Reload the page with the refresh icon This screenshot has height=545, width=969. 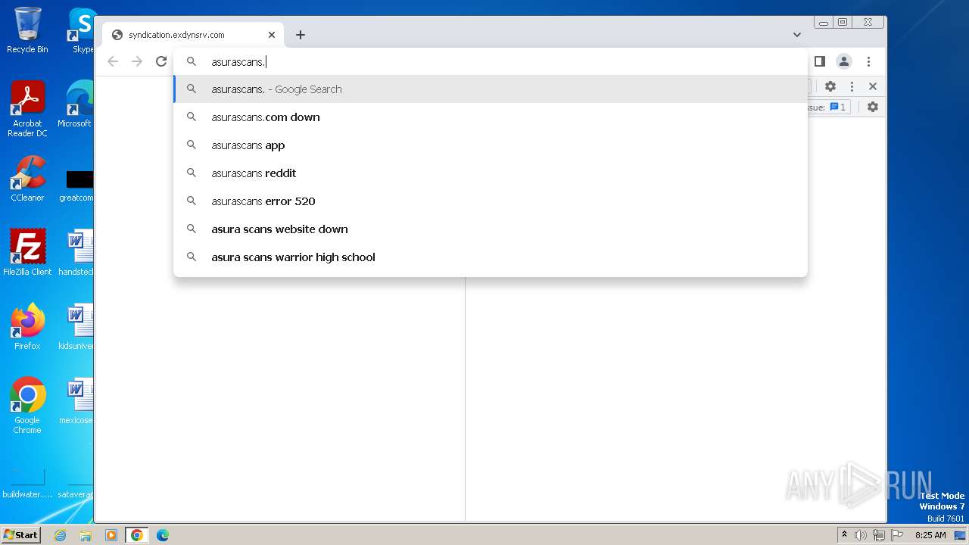click(x=161, y=61)
